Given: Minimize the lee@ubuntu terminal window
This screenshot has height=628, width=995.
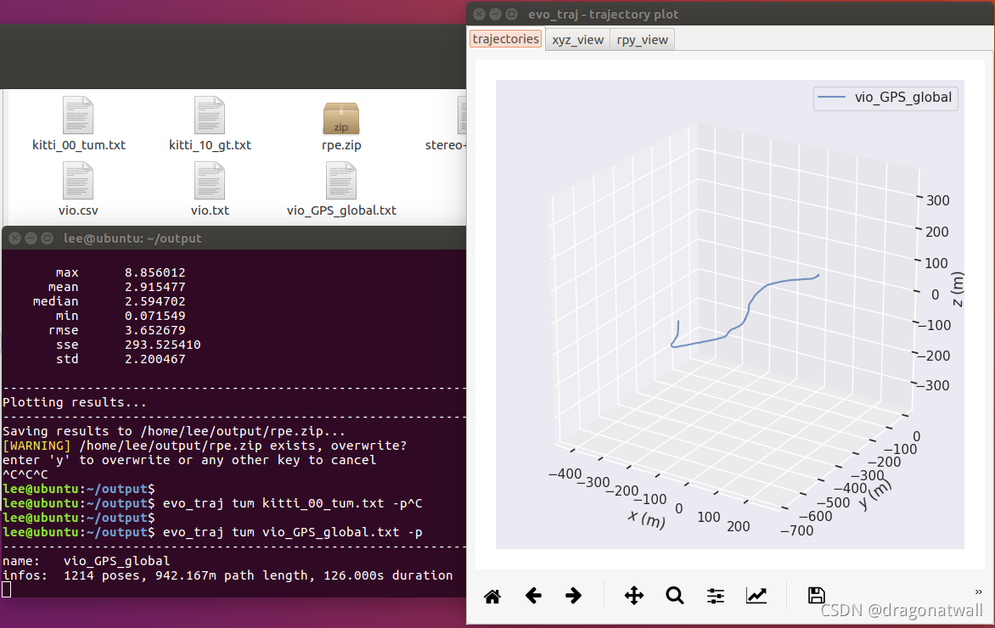Looking at the screenshot, I should (31, 238).
